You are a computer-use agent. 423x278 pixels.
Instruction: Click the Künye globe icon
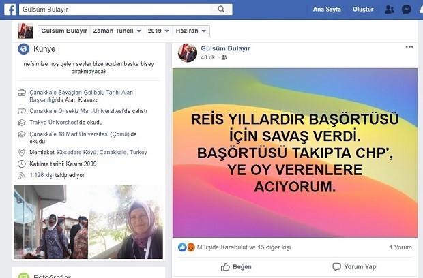click(23, 49)
